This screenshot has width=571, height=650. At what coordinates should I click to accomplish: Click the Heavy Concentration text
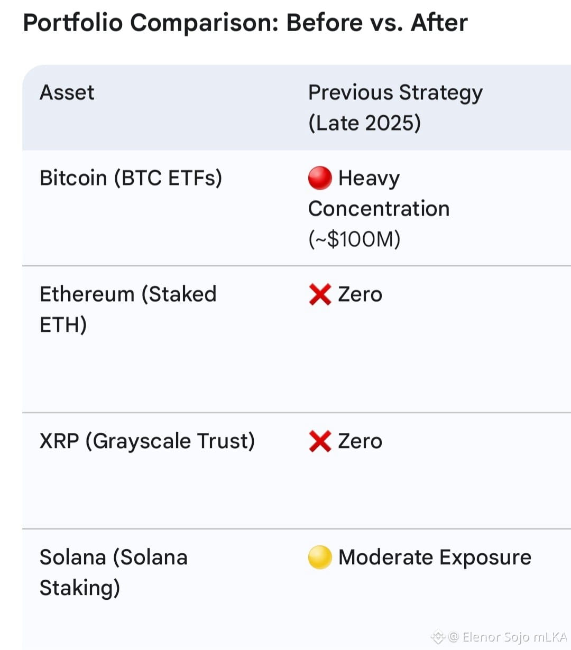pos(379,193)
